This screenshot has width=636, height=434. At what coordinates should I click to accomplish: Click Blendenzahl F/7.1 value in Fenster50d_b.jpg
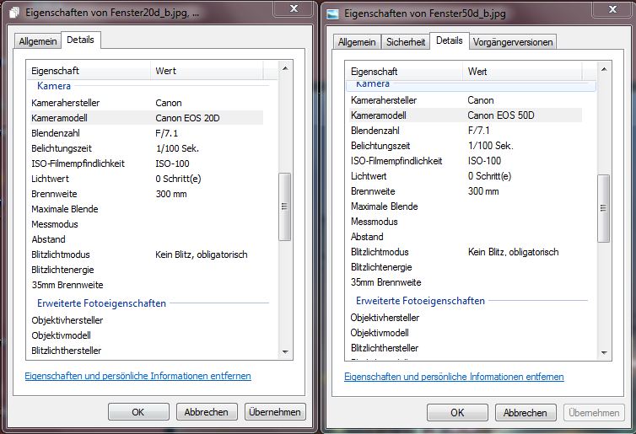tap(478, 131)
